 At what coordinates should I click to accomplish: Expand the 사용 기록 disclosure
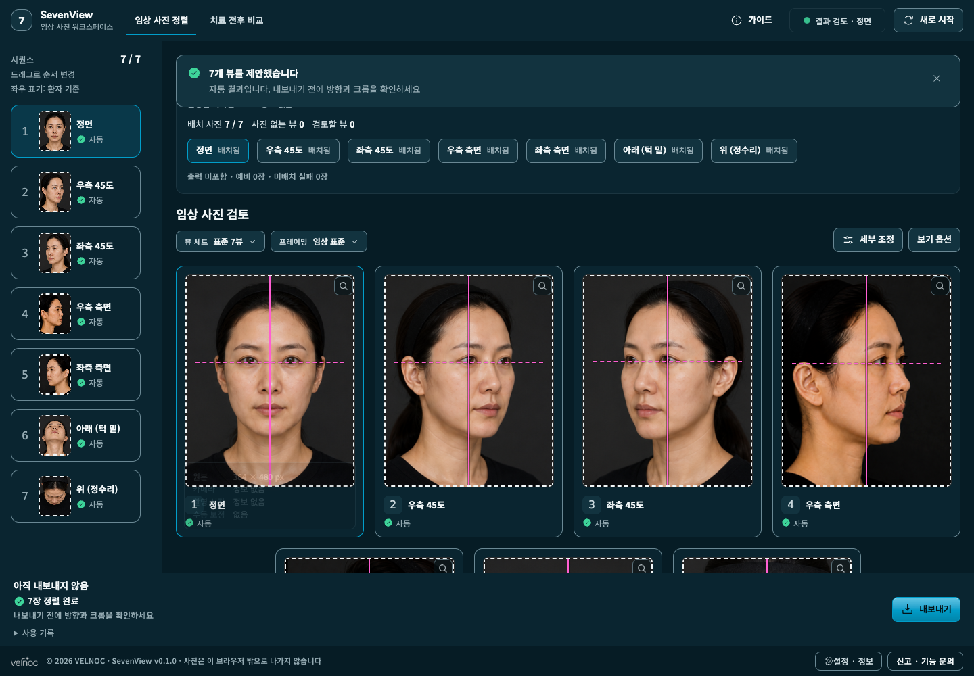point(34,633)
